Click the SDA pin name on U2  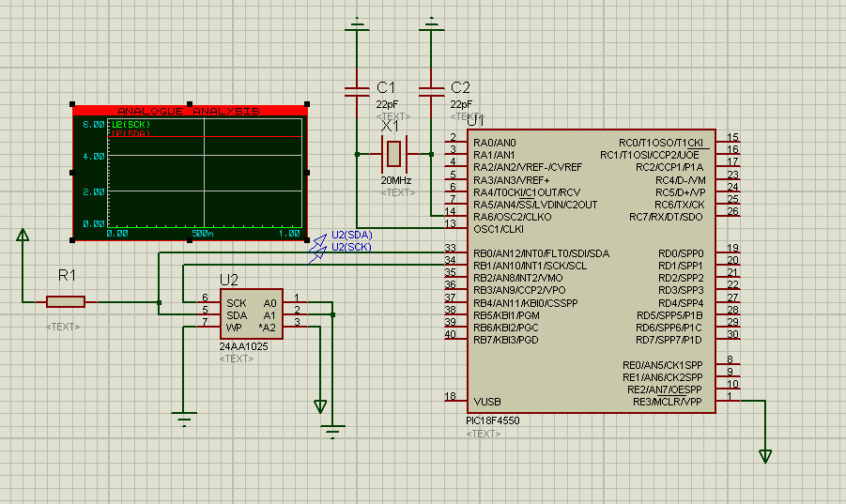pyautogui.click(x=237, y=315)
